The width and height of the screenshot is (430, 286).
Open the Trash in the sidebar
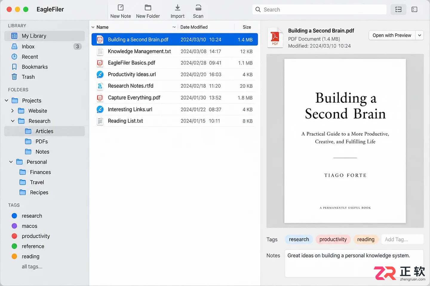[44, 77]
